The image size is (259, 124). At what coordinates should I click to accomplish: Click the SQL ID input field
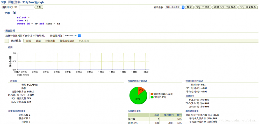pyautogui.click(x=27, y=7)
